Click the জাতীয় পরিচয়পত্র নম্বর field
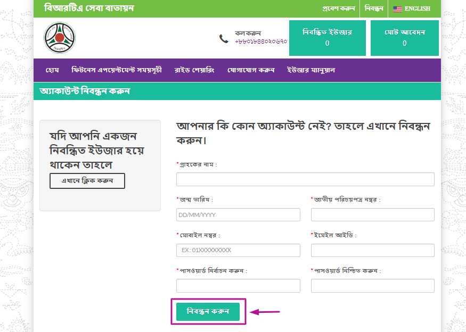466x332 pixels. (372, 215)
